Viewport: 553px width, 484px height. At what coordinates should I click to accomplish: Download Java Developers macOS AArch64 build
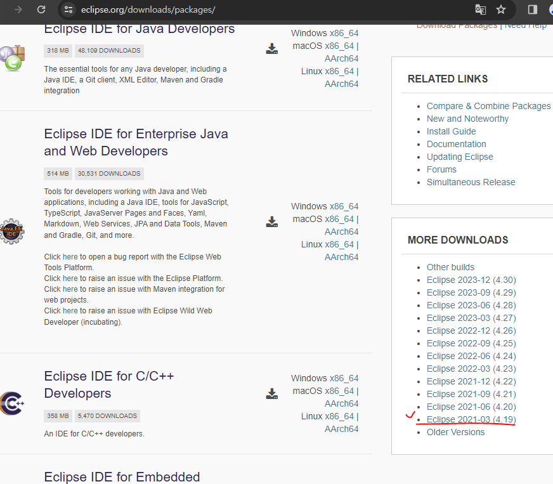coord(341,58)
